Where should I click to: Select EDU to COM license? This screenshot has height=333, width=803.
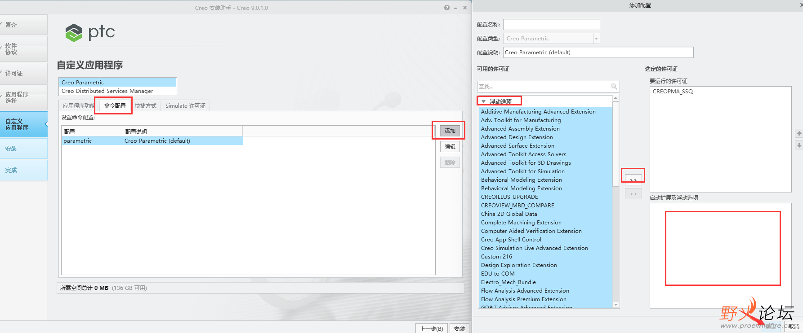click(x=545, y=274)
